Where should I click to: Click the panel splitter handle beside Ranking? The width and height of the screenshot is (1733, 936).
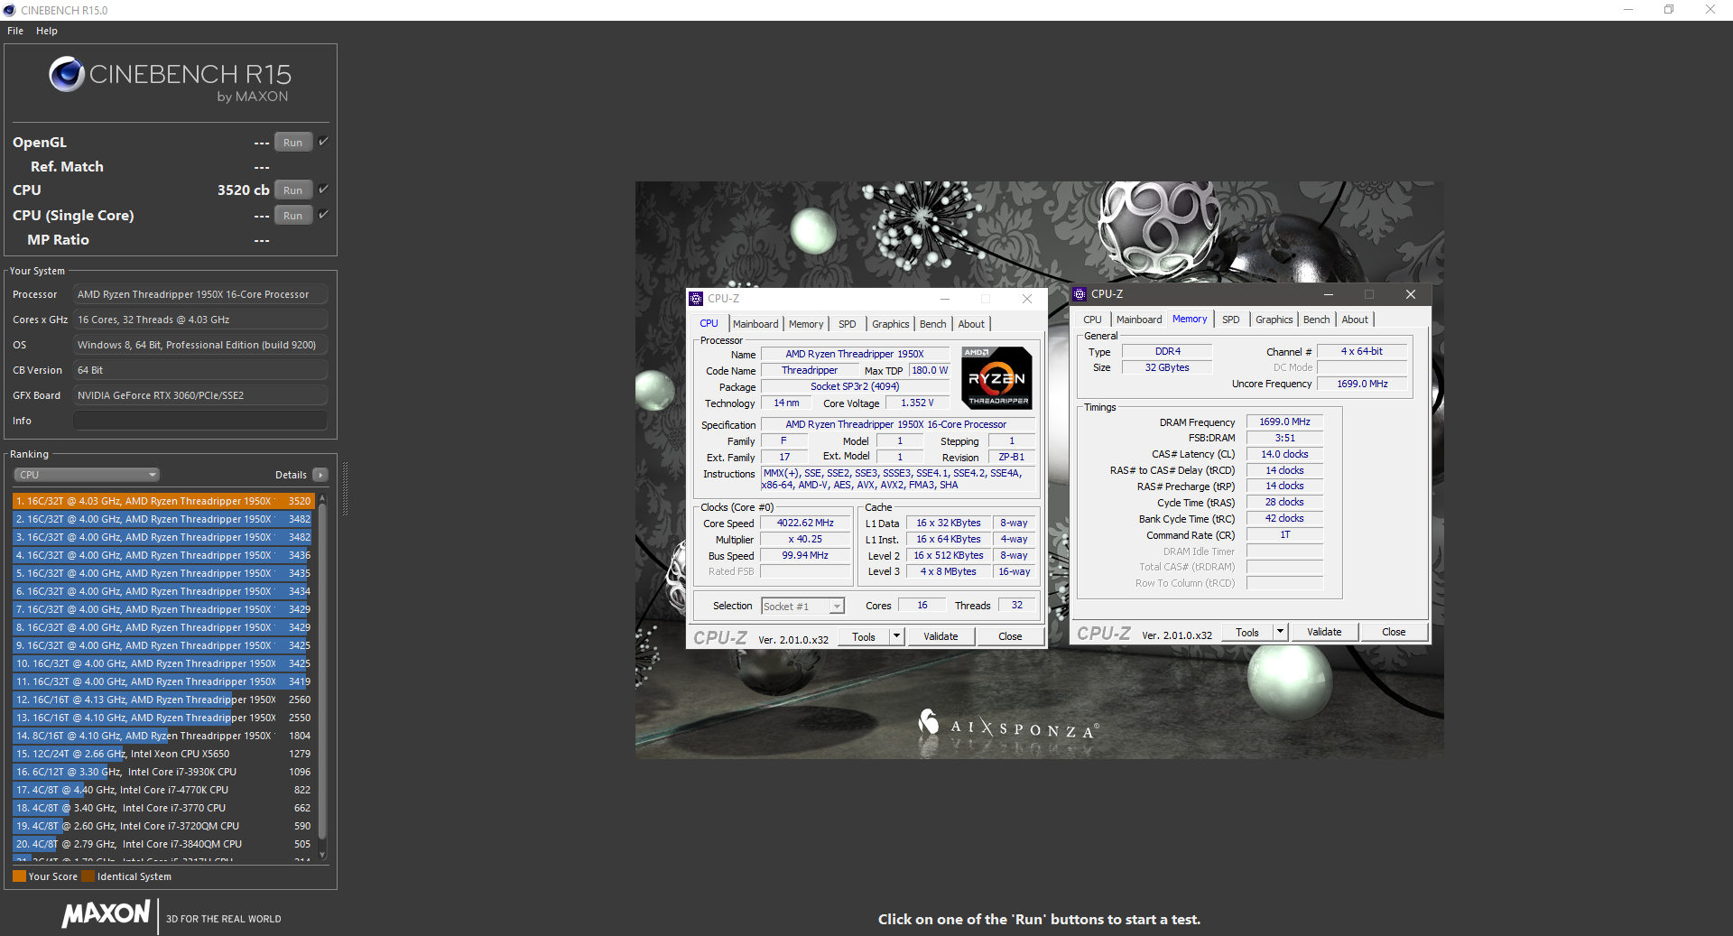345,487
